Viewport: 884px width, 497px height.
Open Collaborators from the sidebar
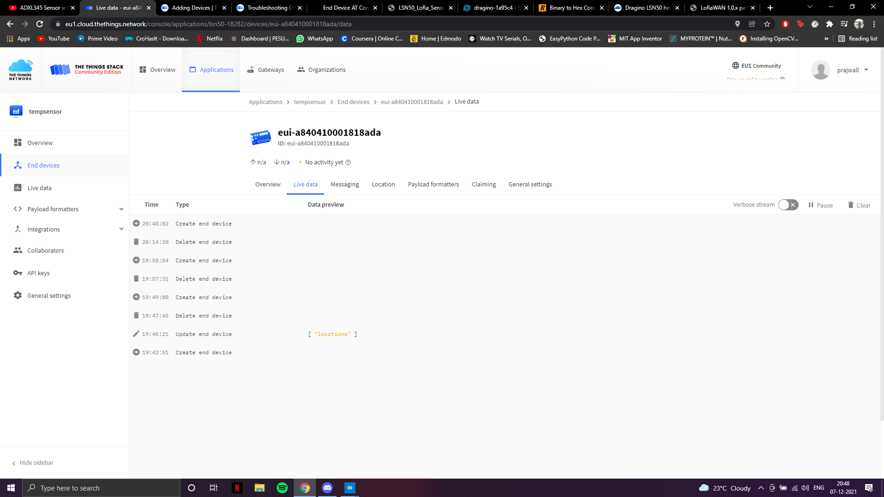click(45, 250)
